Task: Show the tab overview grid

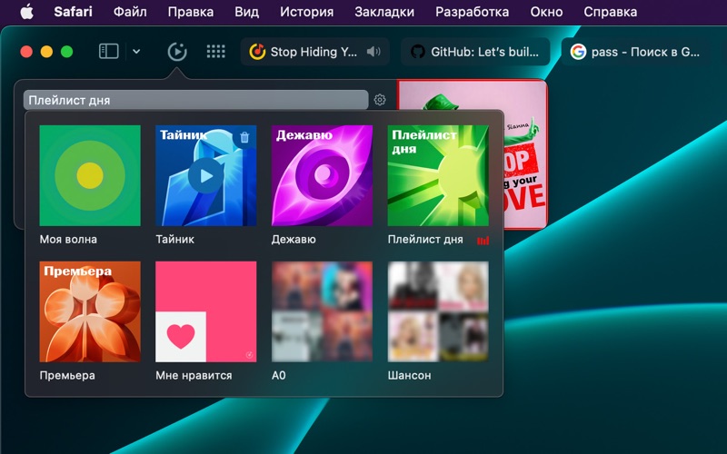Action: (215, 52)
